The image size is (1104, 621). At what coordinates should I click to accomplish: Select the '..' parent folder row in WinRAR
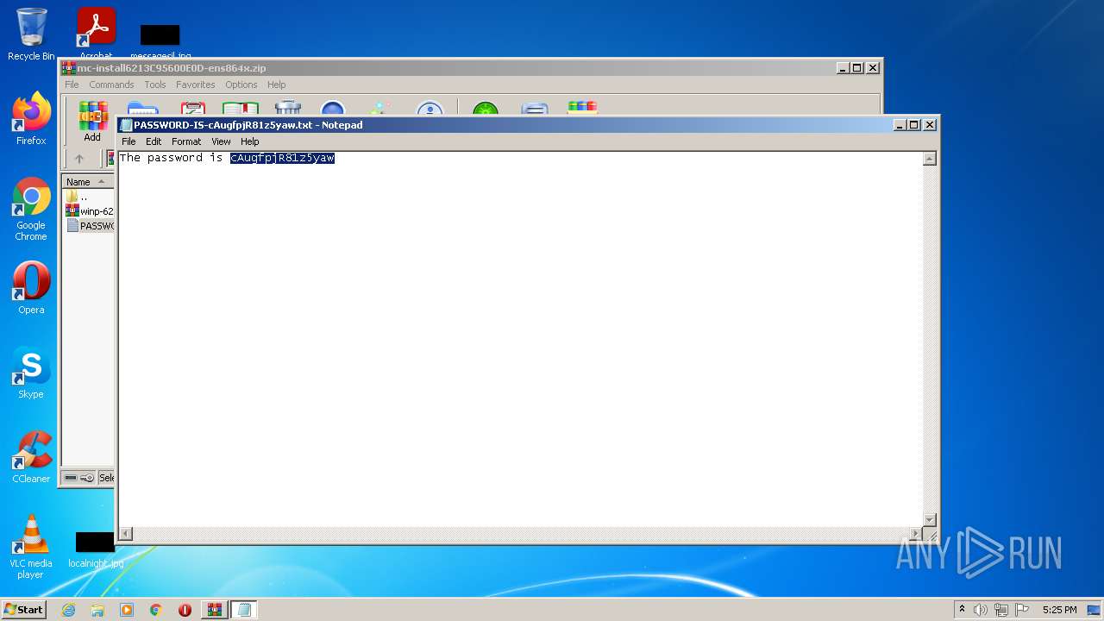(88, 197)
